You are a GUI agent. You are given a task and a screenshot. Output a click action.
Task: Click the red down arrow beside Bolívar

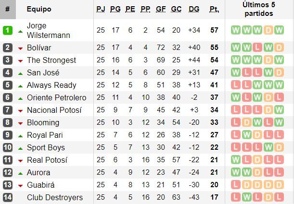pyautogui.click(x=20, y=48)
